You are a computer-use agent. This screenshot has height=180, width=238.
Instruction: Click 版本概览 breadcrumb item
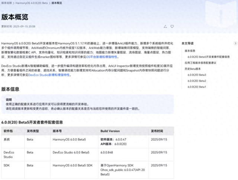(57, 3)
